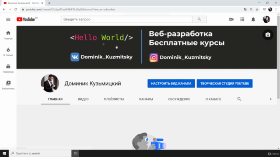Click the page vertical scrollbar
Image resolution: width=280 pixels, height=157 pixels.
point(278,57)
